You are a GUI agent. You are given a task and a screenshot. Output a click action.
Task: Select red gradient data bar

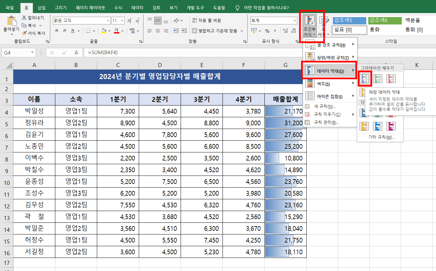point(391,79)
